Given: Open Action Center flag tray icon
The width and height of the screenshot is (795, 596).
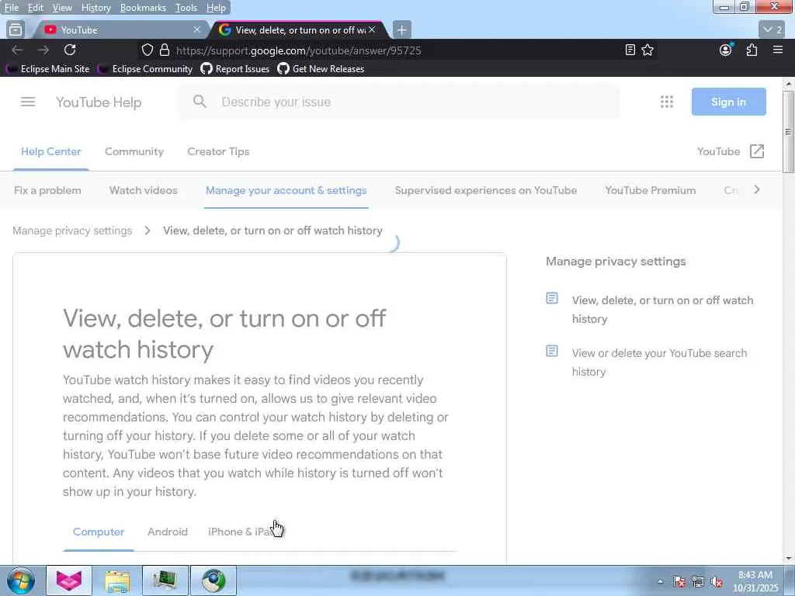Looking at the screenshot, I should click(x=679, y=582).
